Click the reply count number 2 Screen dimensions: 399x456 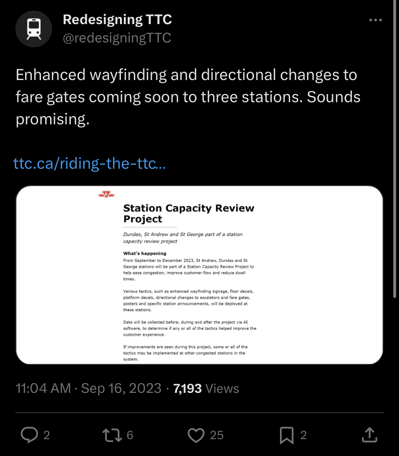(x=47, y=435)
